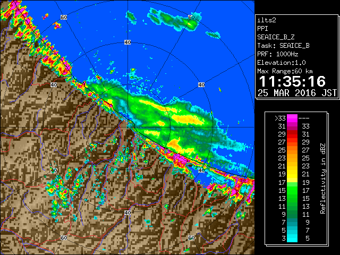Click the 40 ring label due north of center
340x255 pixels.
click(127, 42)
